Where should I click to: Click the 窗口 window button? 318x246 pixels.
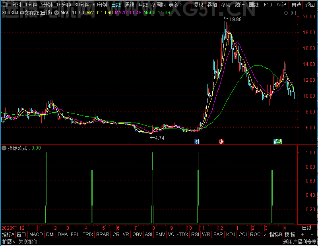click(x=21, y=234)
